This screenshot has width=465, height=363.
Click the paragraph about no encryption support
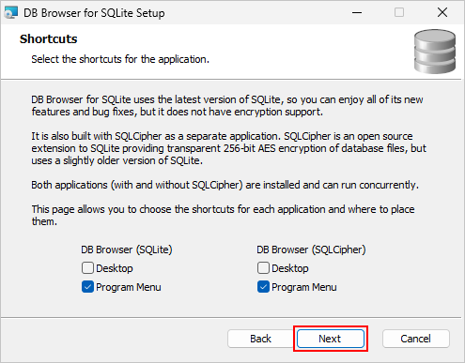(x=227, y=105)
